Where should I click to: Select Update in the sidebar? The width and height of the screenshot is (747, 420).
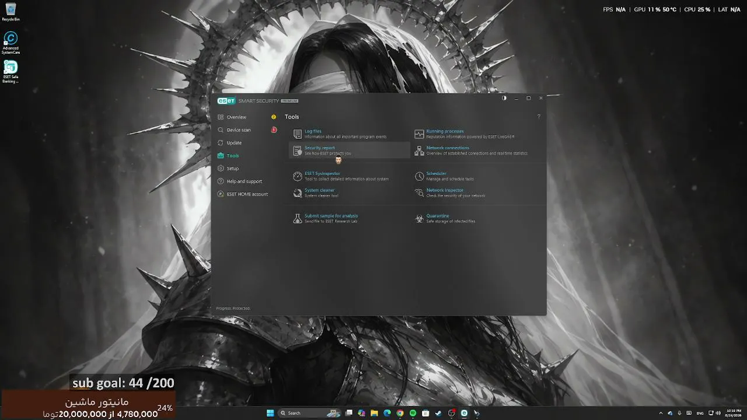pos(234,143)
